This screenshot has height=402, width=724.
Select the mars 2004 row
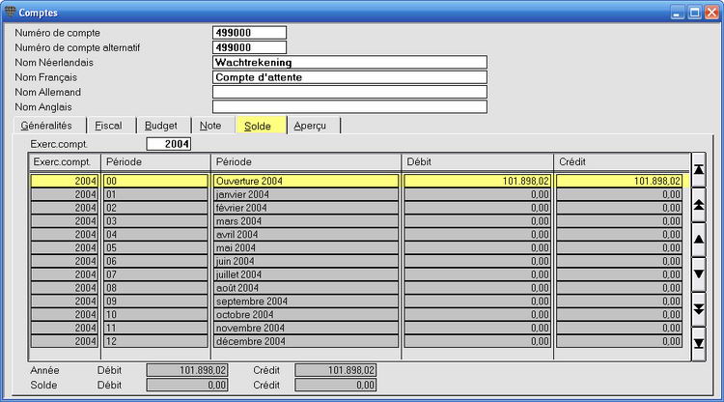tap(356, 221)
